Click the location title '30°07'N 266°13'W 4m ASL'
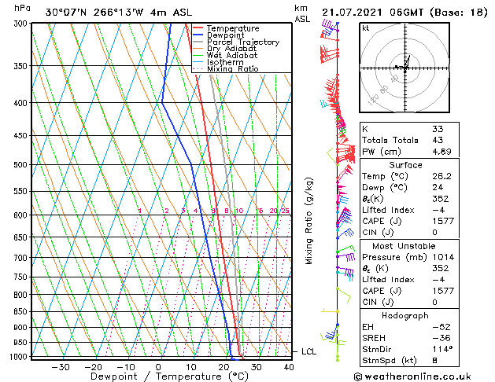Image resolution: width=495 pixels, height=382 pixels. [119, 13]
